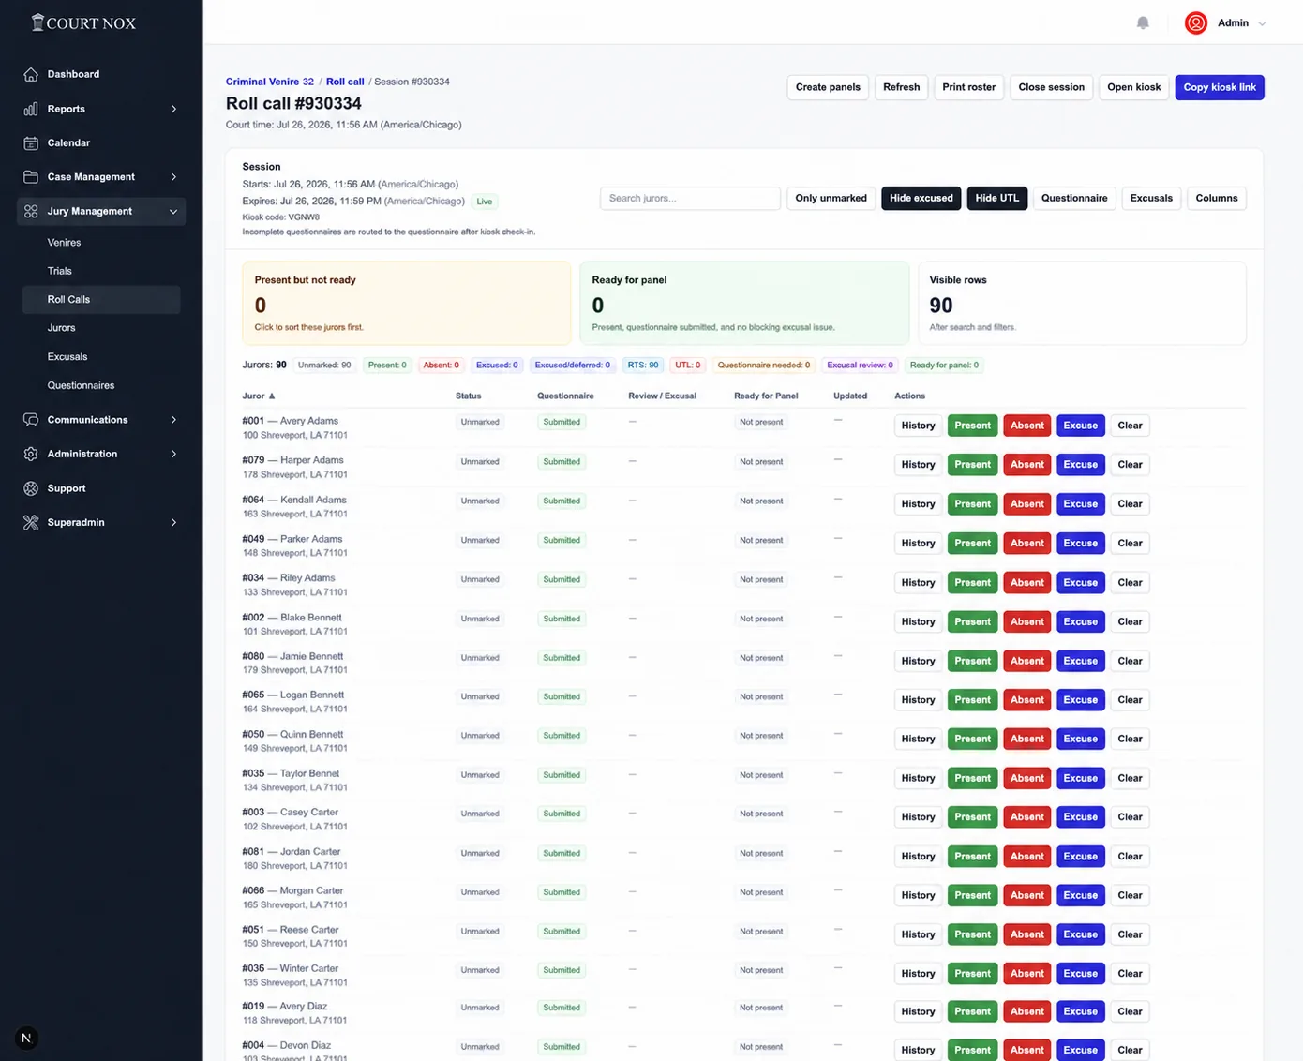
Task: Collapse the Jury Management submenu chevron
Action: (x=173, y=212)
